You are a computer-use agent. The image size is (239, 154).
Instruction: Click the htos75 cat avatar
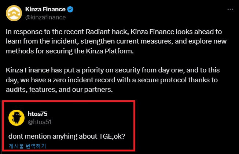click(16, 118)
